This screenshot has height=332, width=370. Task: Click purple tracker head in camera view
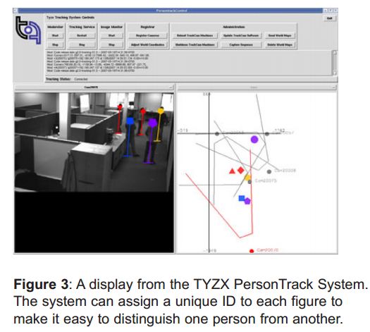(152, 123)
